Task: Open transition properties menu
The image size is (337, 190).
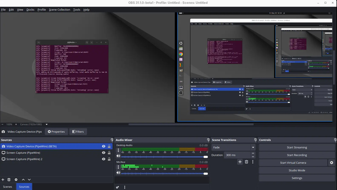Action: click(x=253, y=162)
